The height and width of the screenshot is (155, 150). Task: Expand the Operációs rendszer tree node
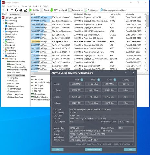(3, 26)
